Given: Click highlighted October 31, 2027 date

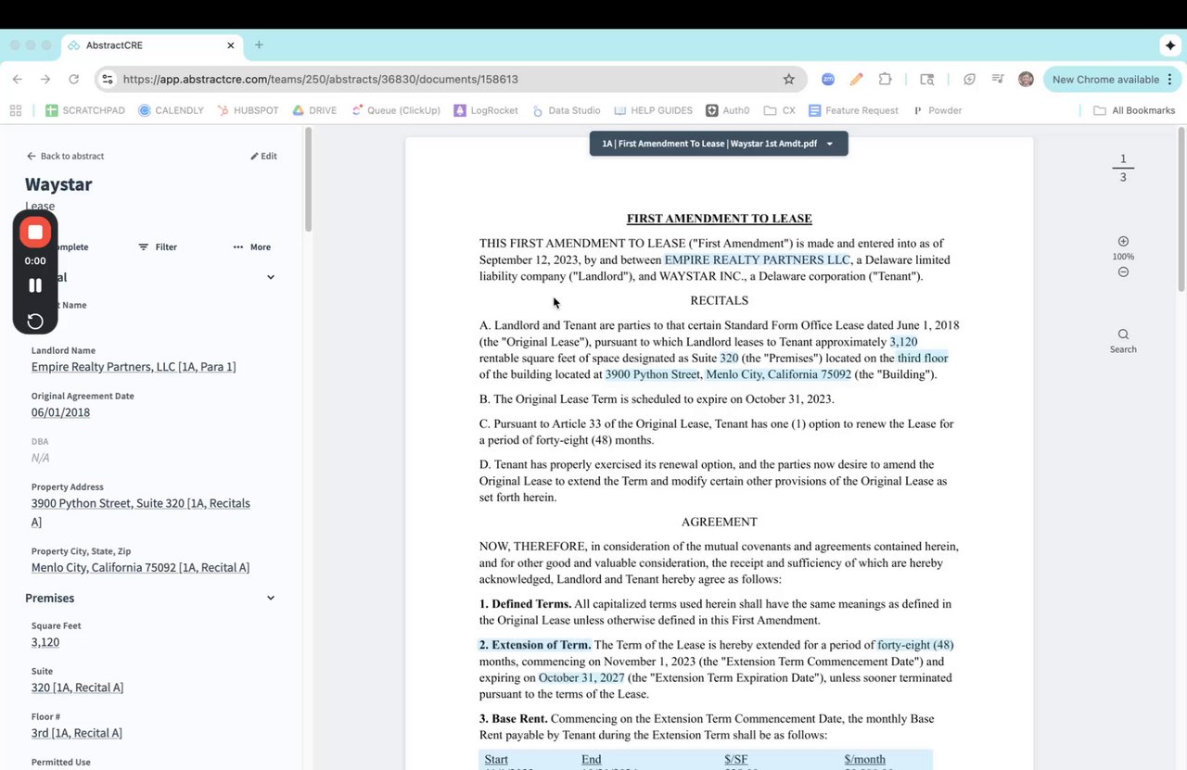Looking at the screenshot, I should (x=581, y=677).
